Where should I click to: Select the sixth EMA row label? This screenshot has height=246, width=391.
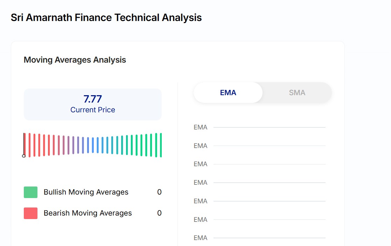point(201,220)
